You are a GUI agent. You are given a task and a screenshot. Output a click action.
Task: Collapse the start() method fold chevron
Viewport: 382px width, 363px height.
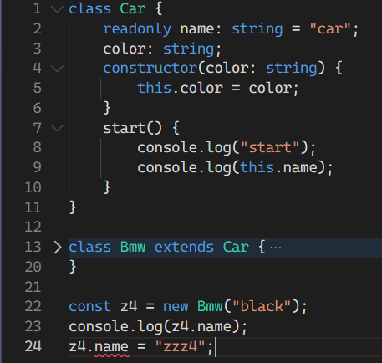coord(58,128)
